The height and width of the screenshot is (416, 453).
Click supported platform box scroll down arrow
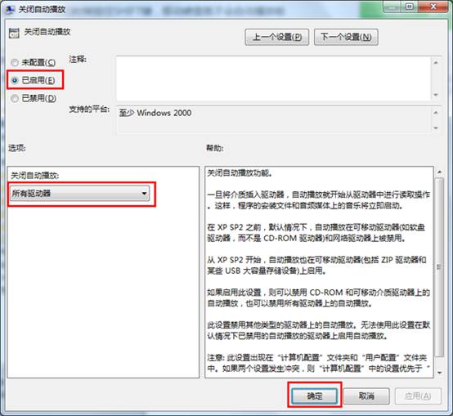436,127
